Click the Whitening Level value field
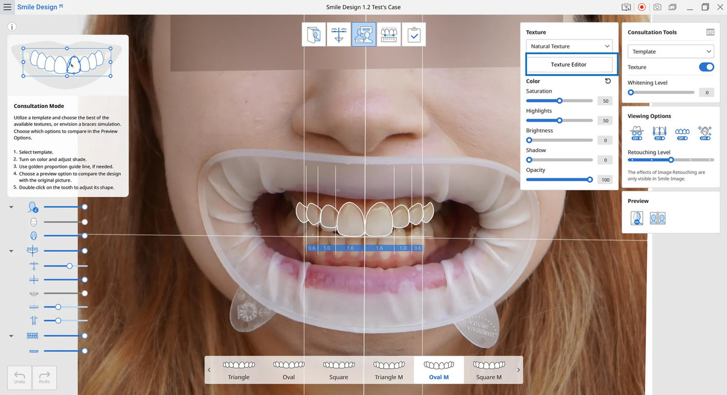The height and width of the screenshot is (395, 727). (707, 93)
